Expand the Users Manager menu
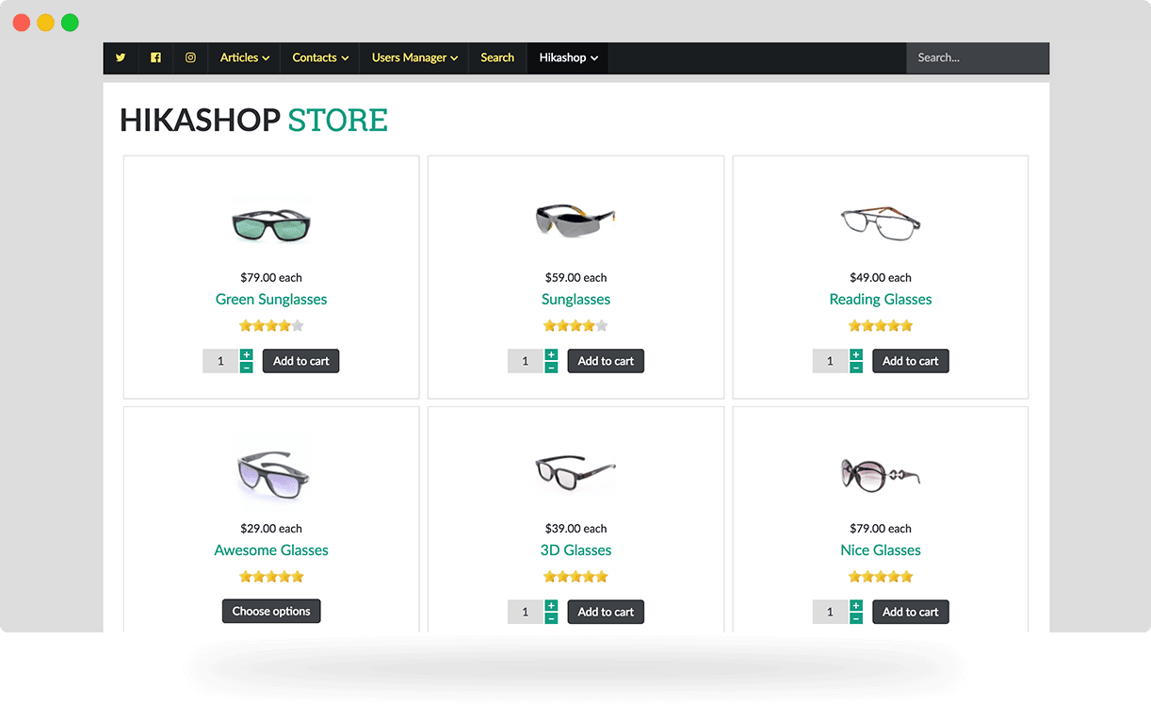The width and height of the screenshot is (1151, 705). tap(414, 57)
